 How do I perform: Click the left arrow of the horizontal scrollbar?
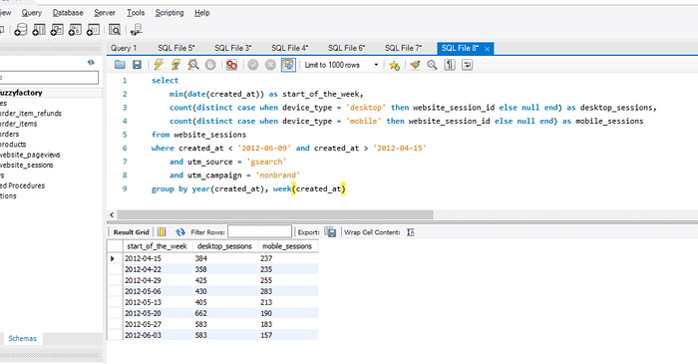pyautogui.click(x=112, y=215)
